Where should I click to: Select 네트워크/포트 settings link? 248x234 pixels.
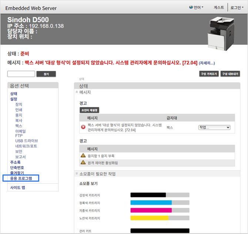pos(26,146)
